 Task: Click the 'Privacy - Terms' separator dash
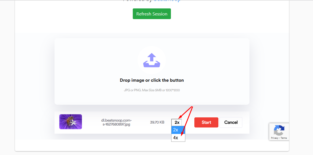[279, 138]
